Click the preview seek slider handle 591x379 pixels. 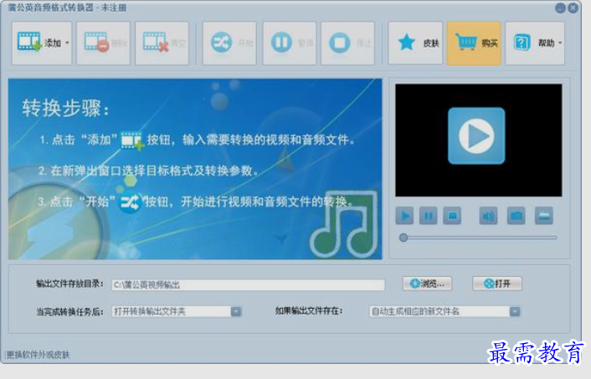[x=403, y=238]
